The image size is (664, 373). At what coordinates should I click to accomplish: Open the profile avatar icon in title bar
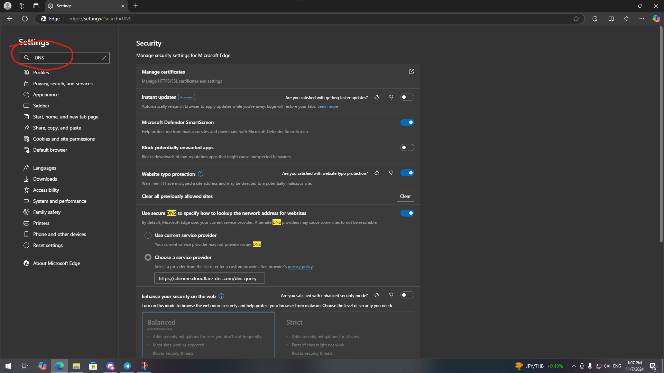(8, 6)
